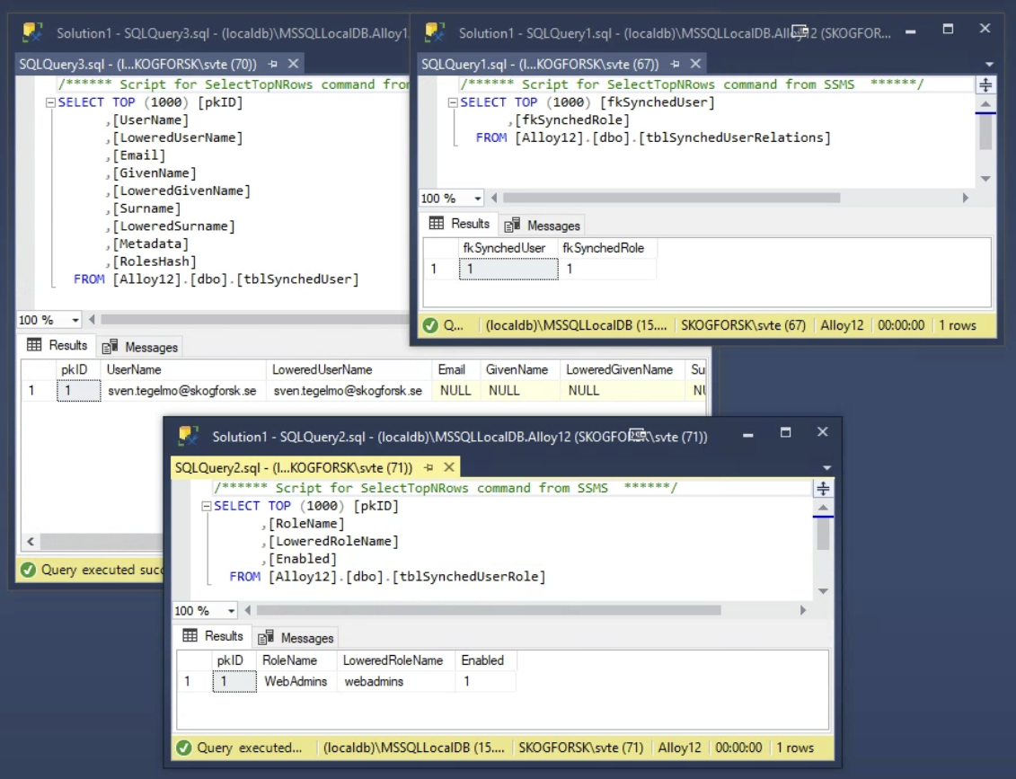The width and height of the screenshot is (1016, 779).
Task: Click the editor split handle in SQLQuery1 window
Action: point(985,85)
